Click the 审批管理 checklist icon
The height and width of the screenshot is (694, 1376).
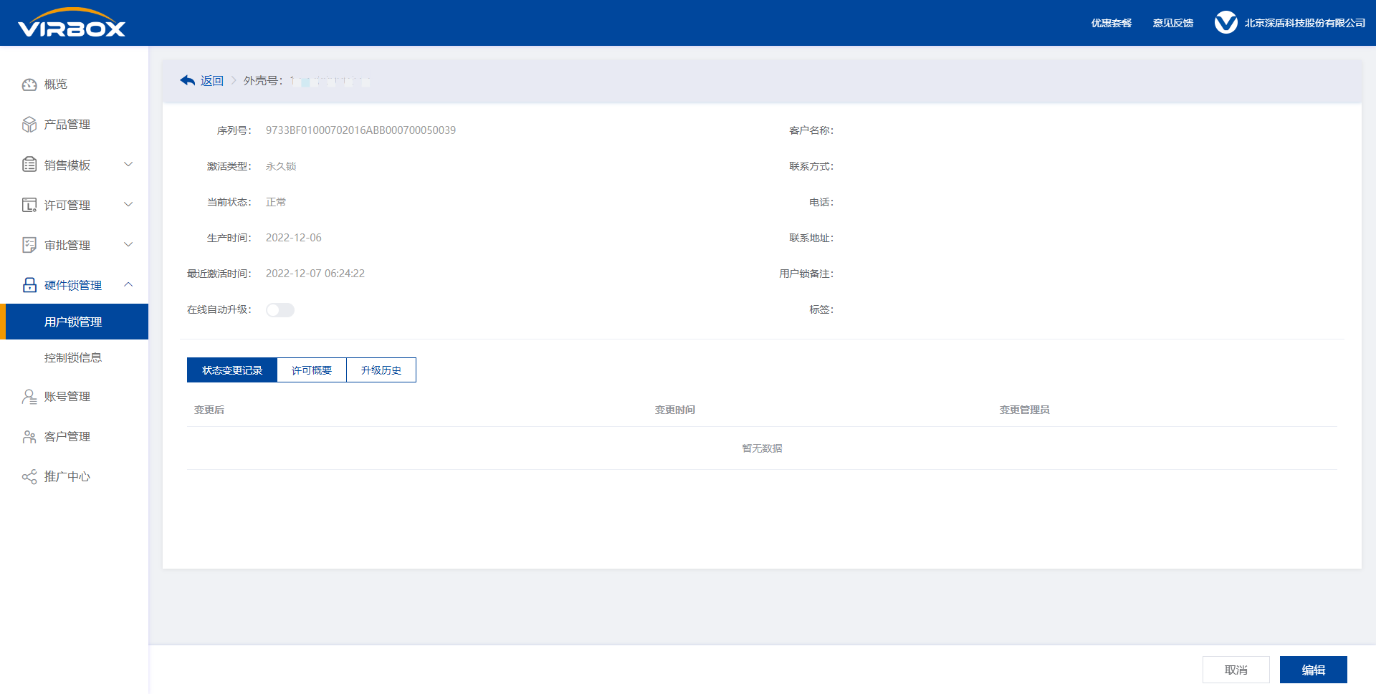[29, 245]
